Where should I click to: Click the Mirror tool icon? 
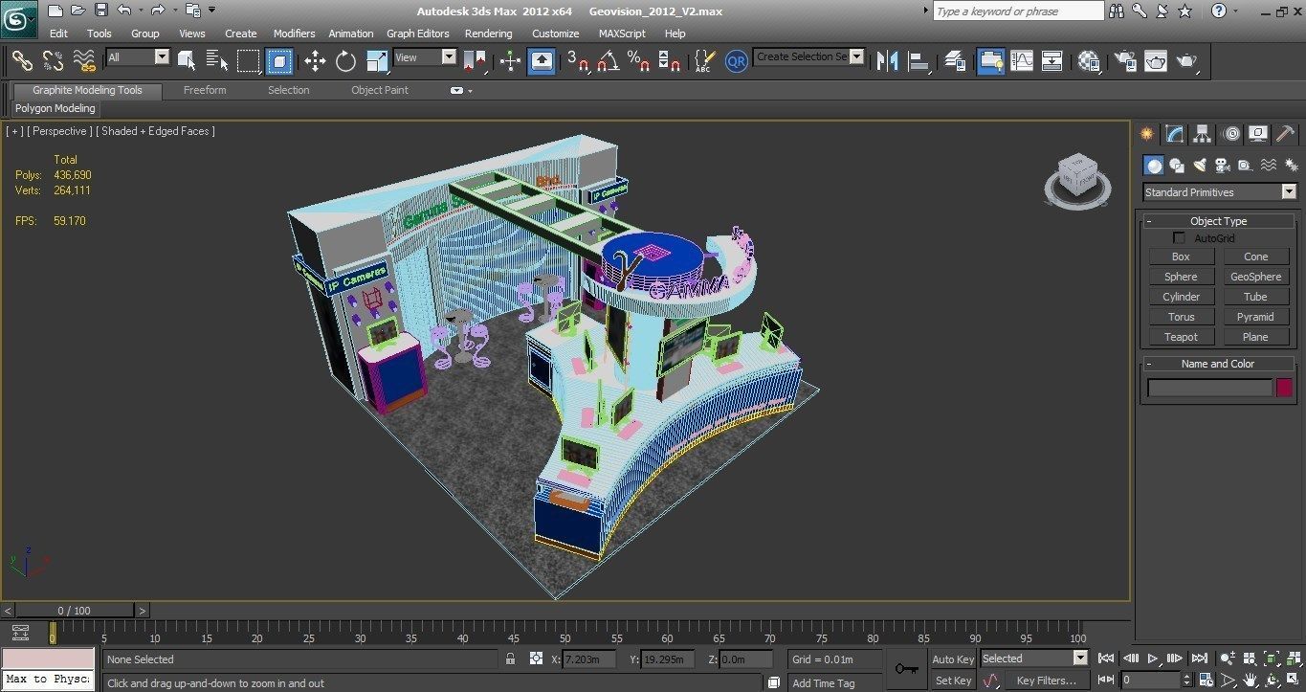coord(887,61)
